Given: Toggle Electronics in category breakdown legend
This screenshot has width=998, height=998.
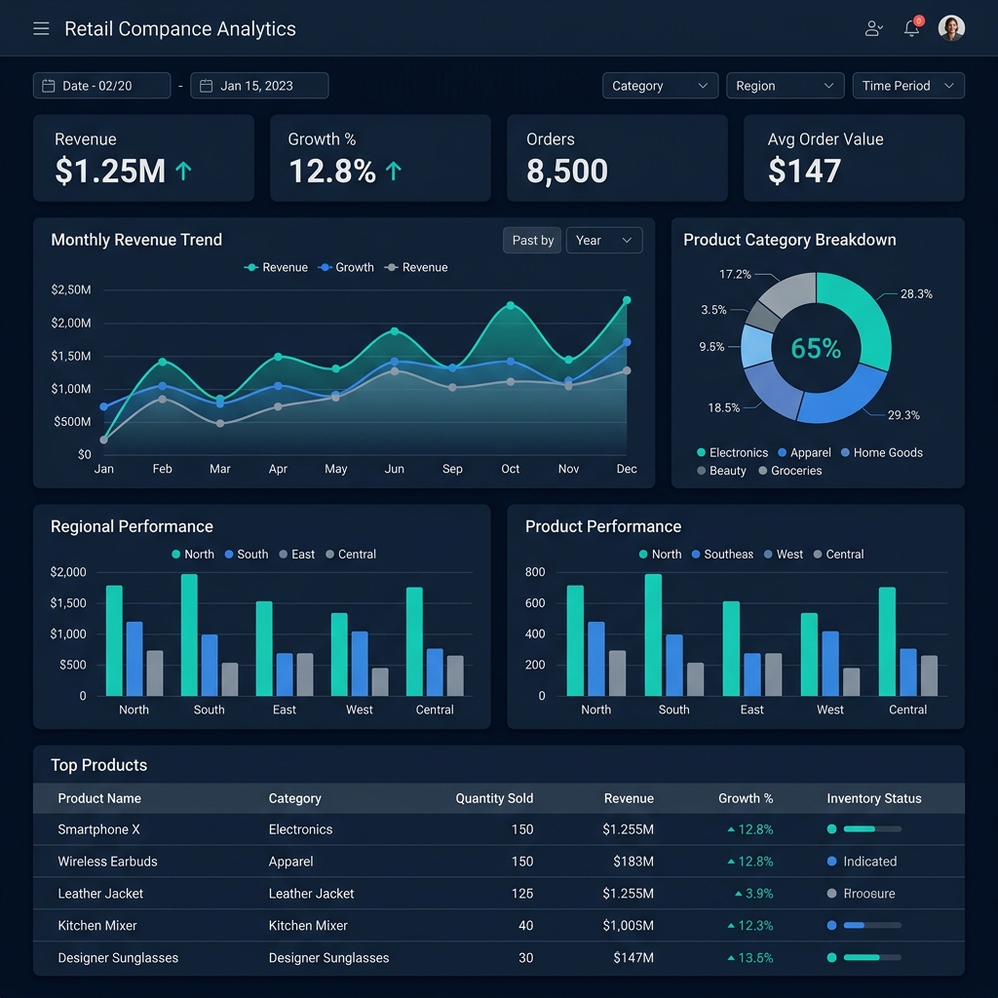Looking at the screenshot, I should [x=733, y=452].
